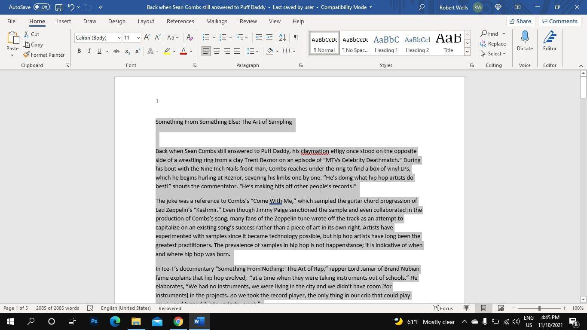Toggle Italic formatting on selection
Screen dimensions: 587x330
(89, 51)
